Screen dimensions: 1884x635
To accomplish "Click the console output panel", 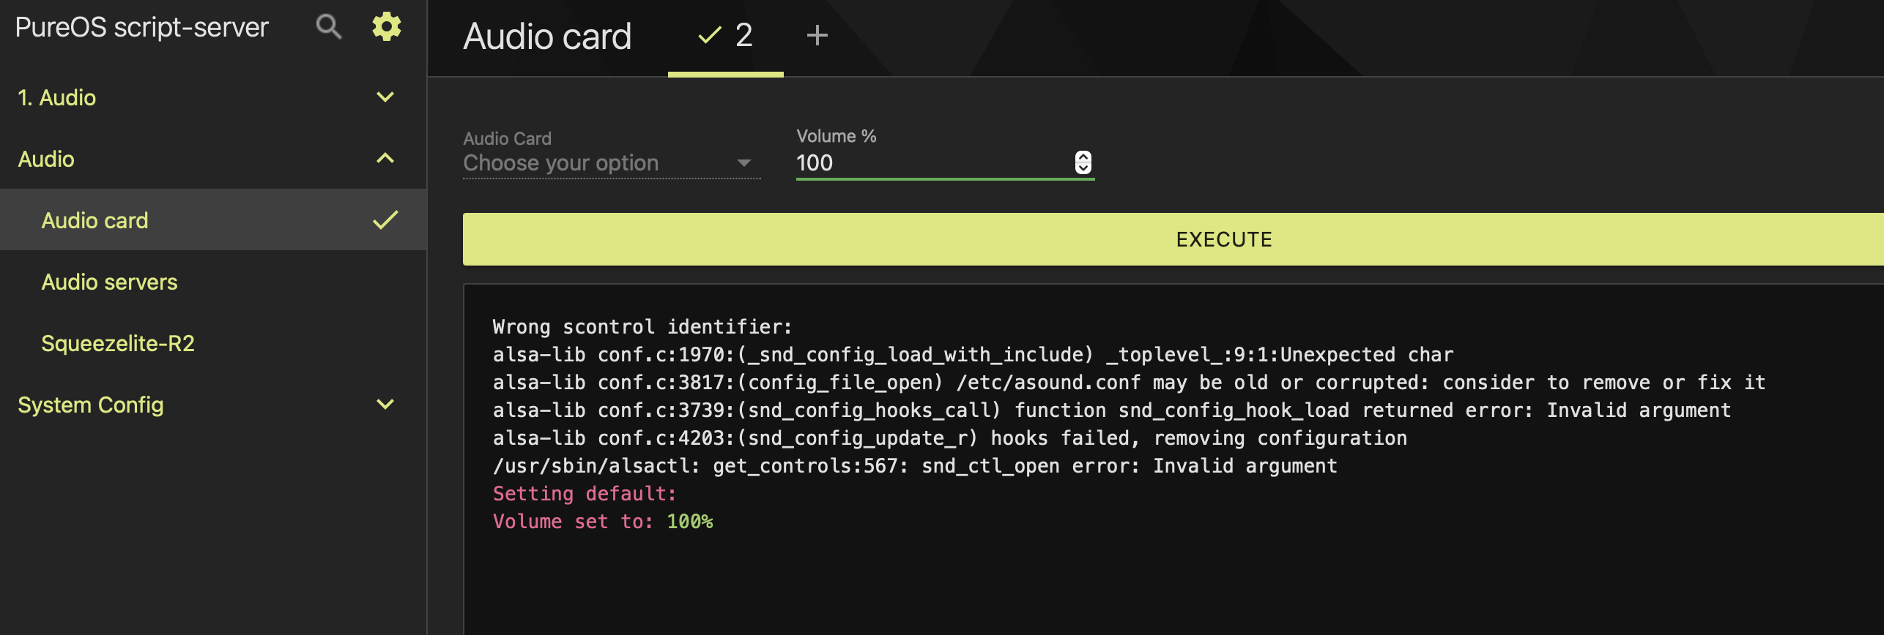I will pos(1173,459).
